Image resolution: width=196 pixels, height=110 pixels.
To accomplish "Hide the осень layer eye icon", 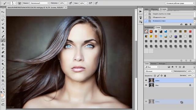I will click(146, 80).
